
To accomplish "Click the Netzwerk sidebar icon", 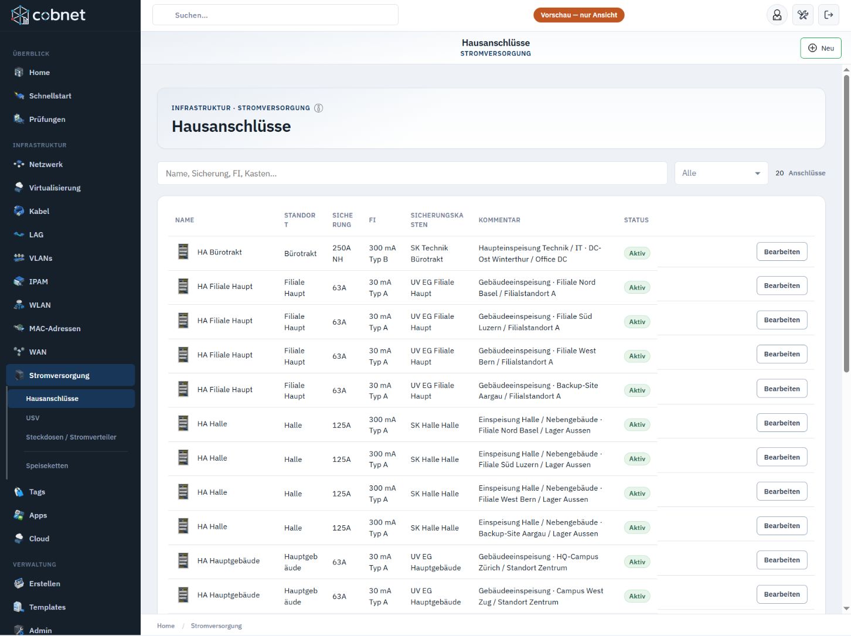I will pos(19,165).
